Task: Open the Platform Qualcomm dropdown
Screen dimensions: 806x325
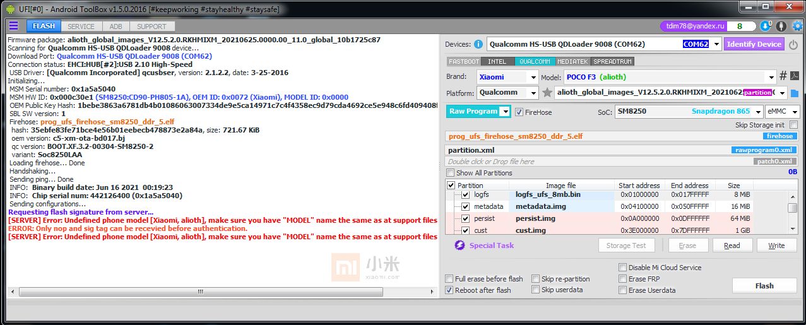Action: [x=532, y=93]
